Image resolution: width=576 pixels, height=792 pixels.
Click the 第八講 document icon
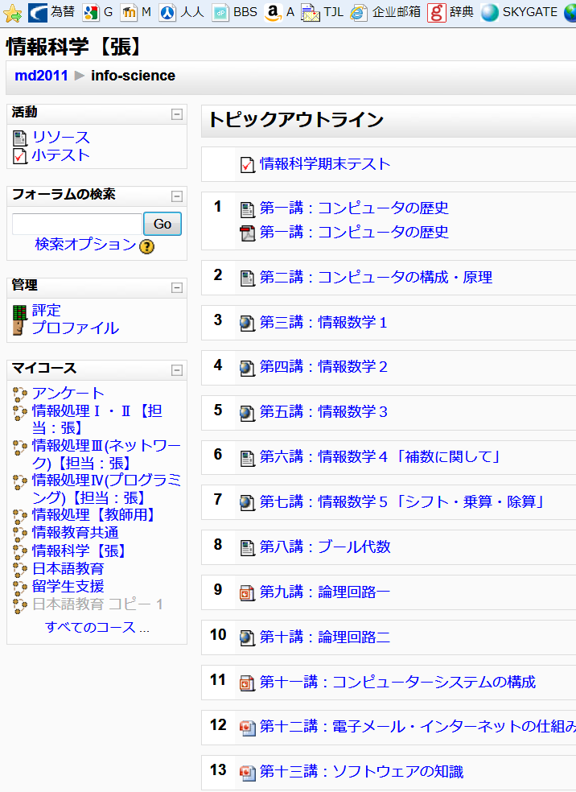(247, 547)
